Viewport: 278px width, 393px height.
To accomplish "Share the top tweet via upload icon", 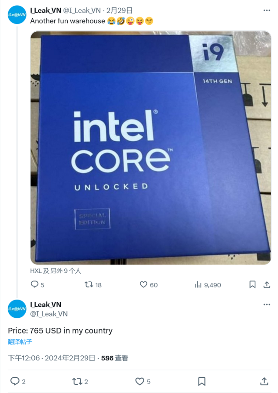I will click(267, 284).
